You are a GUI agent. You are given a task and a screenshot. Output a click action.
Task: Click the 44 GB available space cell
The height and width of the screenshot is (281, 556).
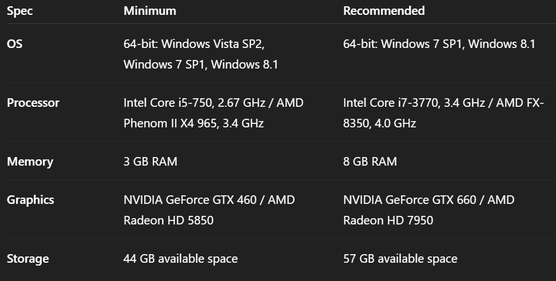click(x=181, y=259)
